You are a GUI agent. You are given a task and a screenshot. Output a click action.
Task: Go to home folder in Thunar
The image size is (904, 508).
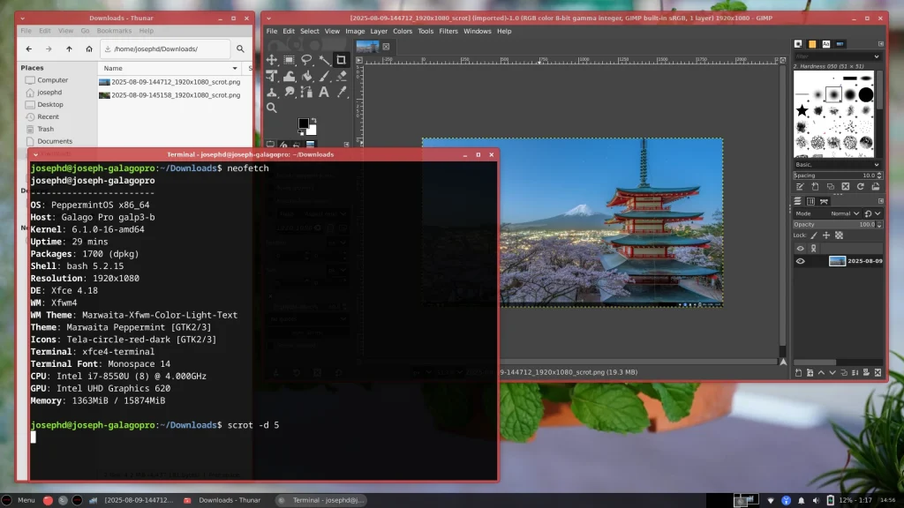(89, 49)
